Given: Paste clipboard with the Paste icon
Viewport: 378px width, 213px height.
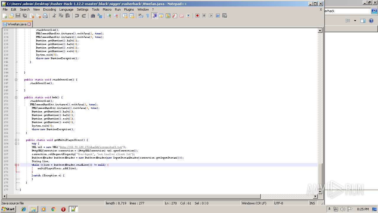Looking at the screenshot, I should (68, 16).
